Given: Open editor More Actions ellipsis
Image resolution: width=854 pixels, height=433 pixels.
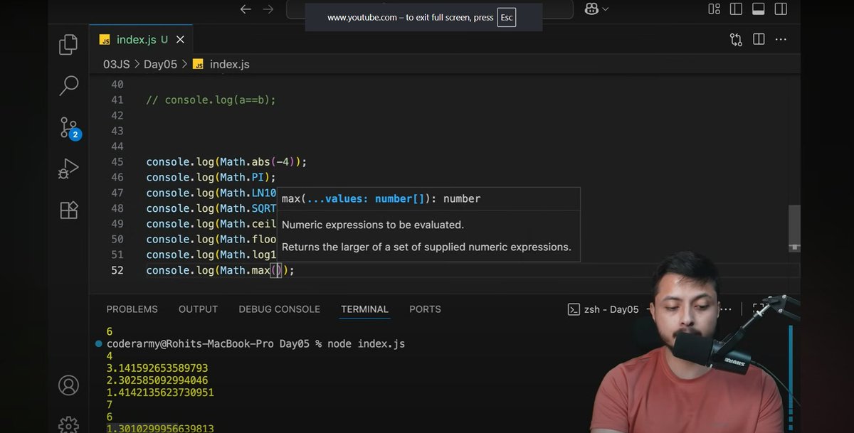Looking at the screenshot, I should [x=781, y=40].
